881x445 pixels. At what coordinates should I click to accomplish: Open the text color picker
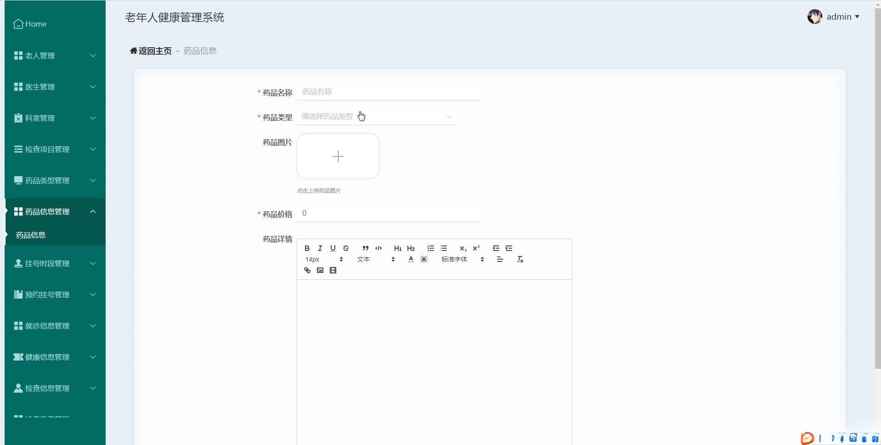pyautogui.click(x=411, y=259)
